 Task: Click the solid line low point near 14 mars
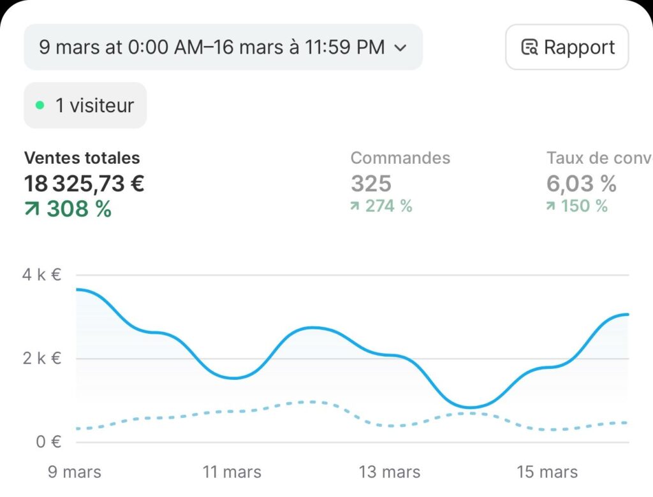[x=470, y=408]
